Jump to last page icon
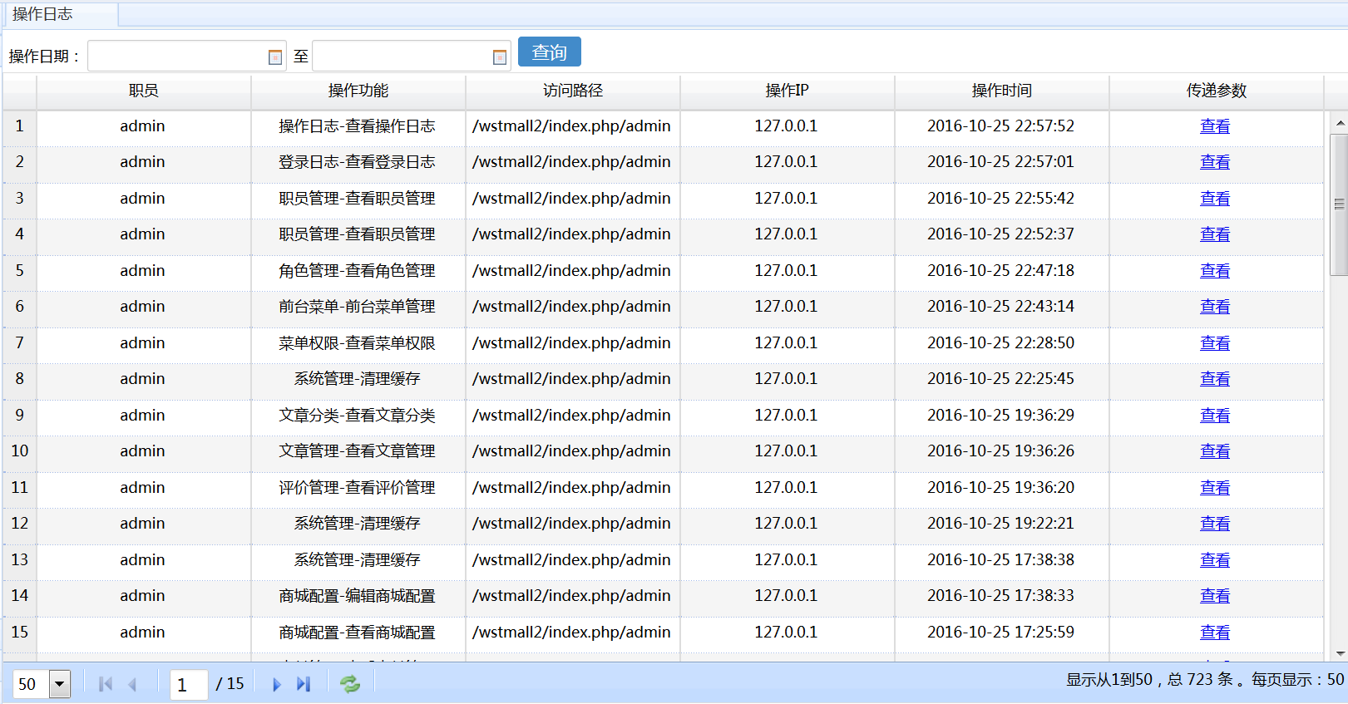Image resolution: width=1348 pixels, height=704 pixels. pos(304,684)
